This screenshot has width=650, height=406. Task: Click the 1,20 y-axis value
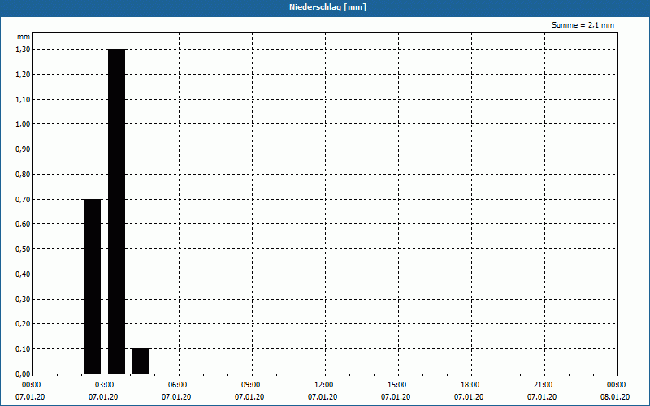23,74
